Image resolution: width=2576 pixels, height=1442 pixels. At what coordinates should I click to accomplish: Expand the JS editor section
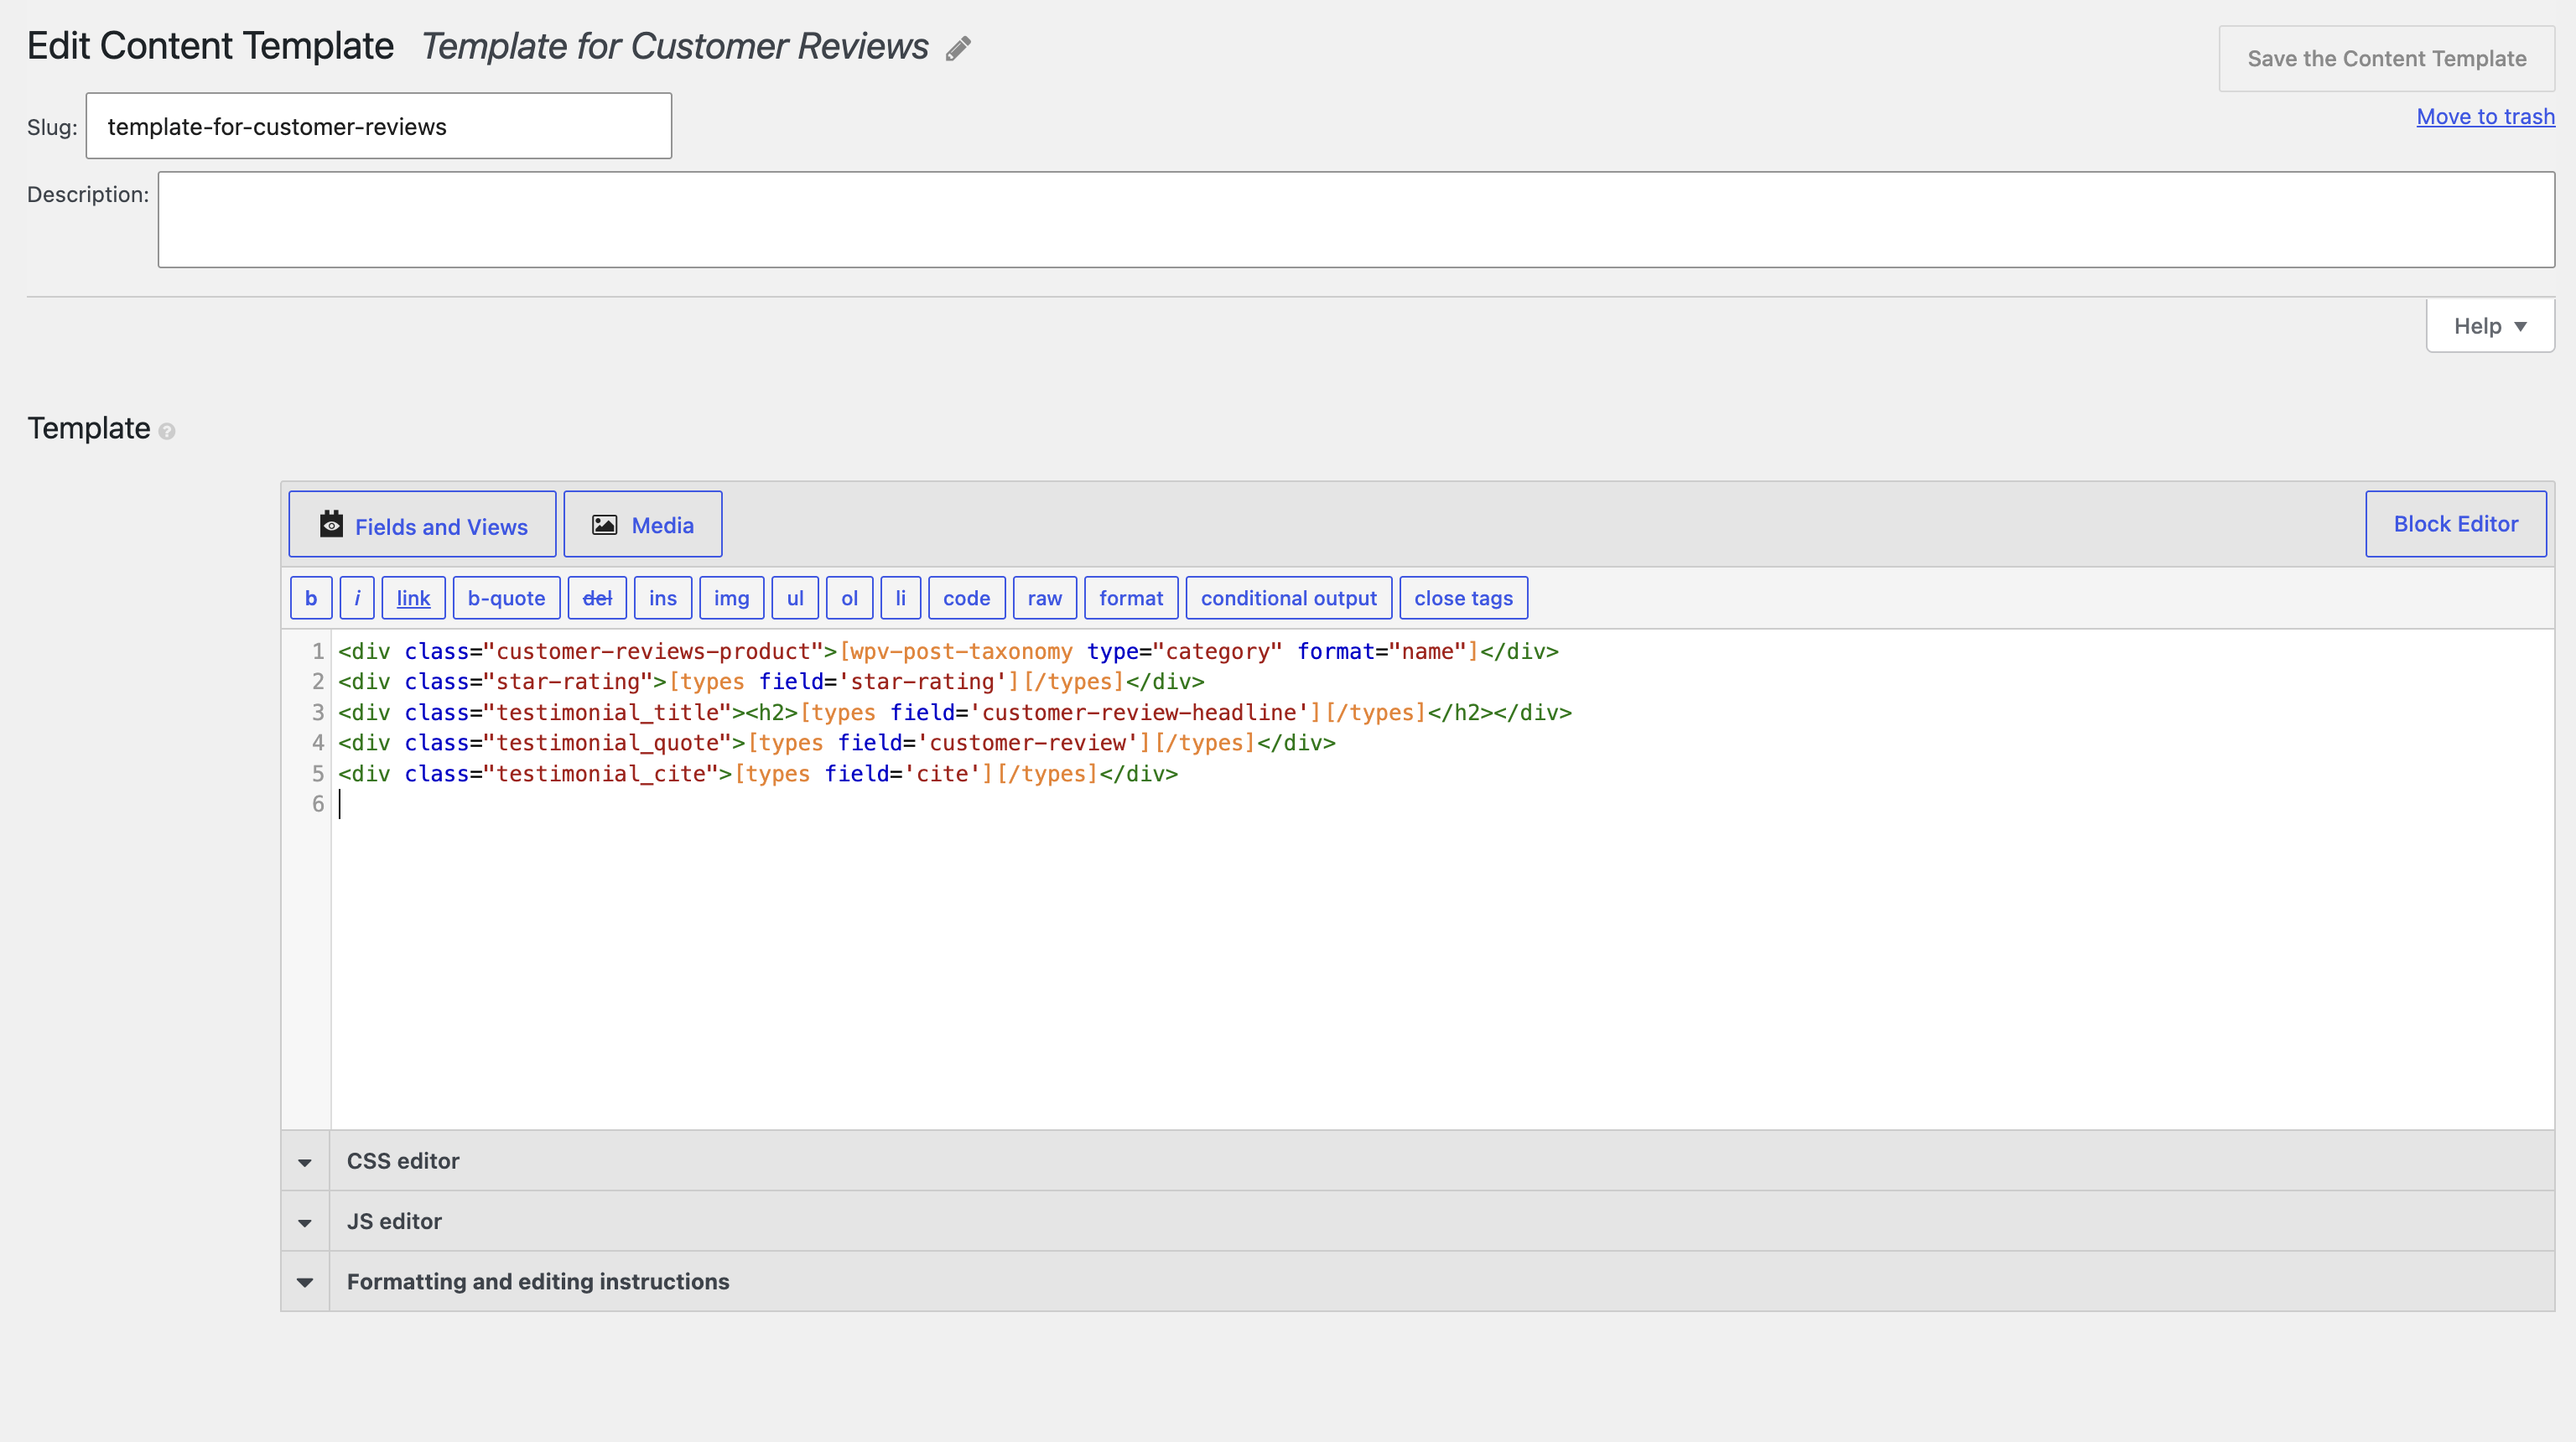point(1417,1221)
